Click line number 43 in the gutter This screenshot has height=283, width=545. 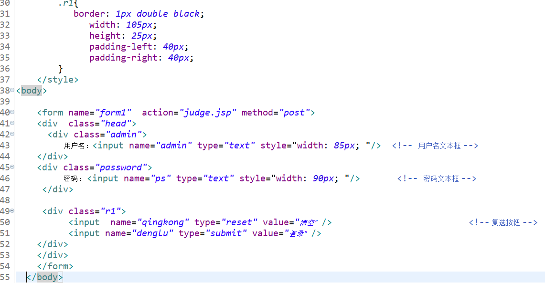pyautogui.click(x=5, y=146)
